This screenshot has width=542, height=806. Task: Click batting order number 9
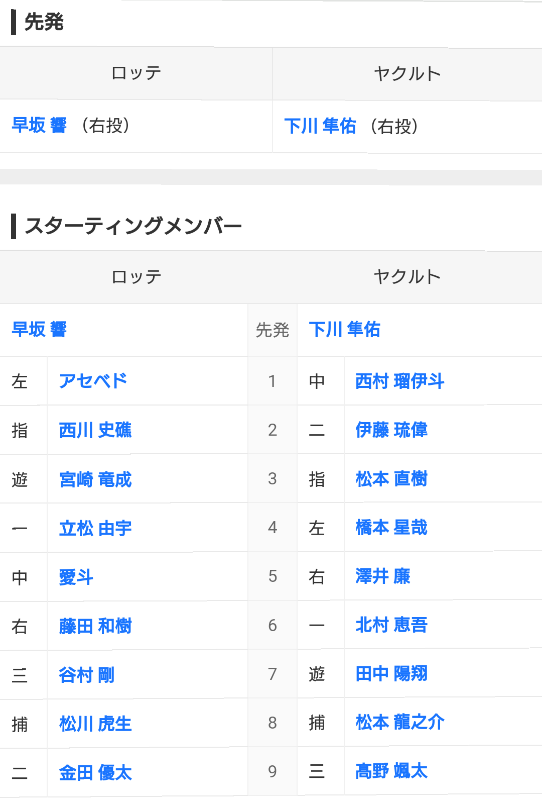273,771
